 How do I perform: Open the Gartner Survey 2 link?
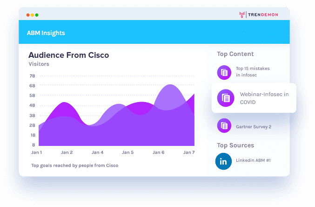tap(254, 127)
